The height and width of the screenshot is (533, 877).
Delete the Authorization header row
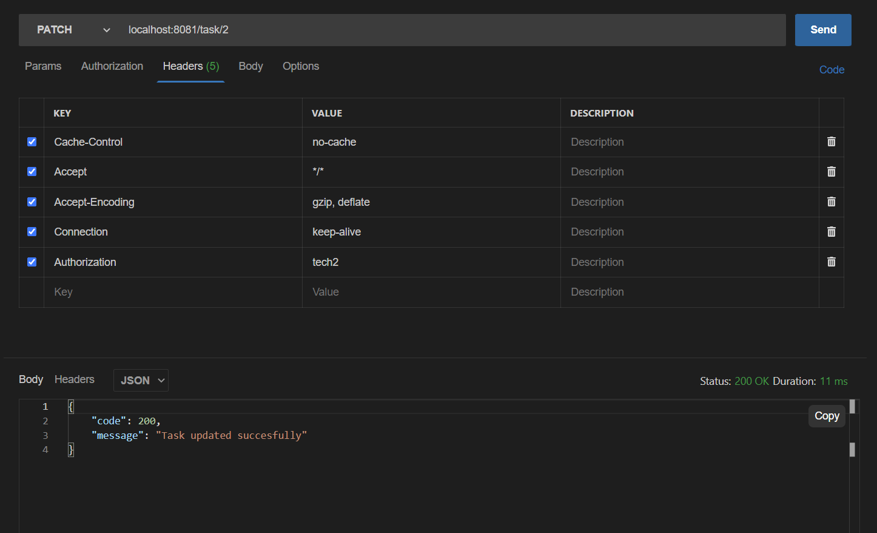point(831,262)
